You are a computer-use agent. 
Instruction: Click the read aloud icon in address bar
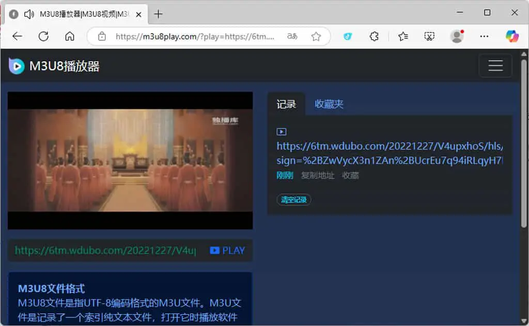coord(292,36)
